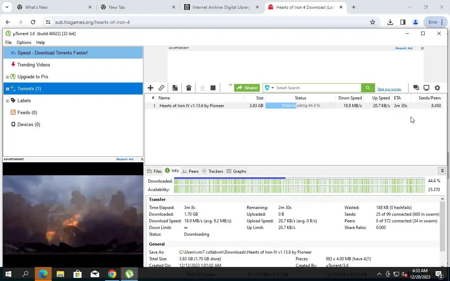The width and height of the screenshot is (450, 281).
Task: Sort by the Size column header
Action: (x=255, y=98)
